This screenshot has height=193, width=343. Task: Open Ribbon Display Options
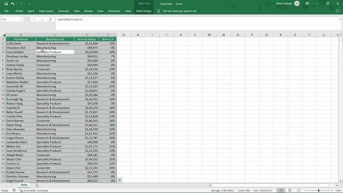[x=307, y=4]
